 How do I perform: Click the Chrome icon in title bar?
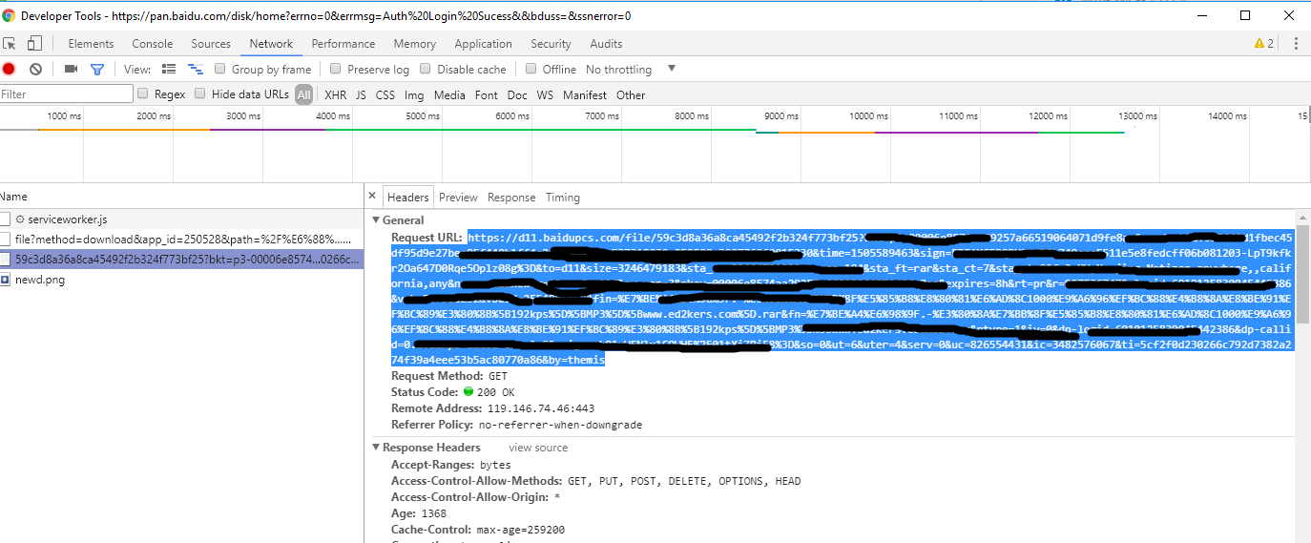click(x=9, y=15)
